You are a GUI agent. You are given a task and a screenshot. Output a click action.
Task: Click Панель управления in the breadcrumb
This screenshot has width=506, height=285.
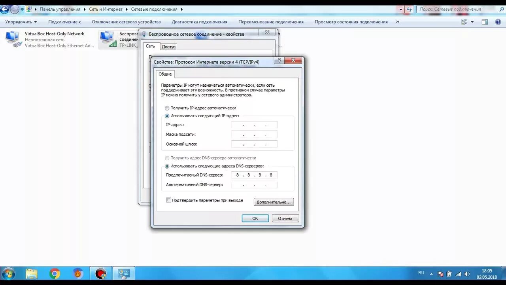[60, 9]
